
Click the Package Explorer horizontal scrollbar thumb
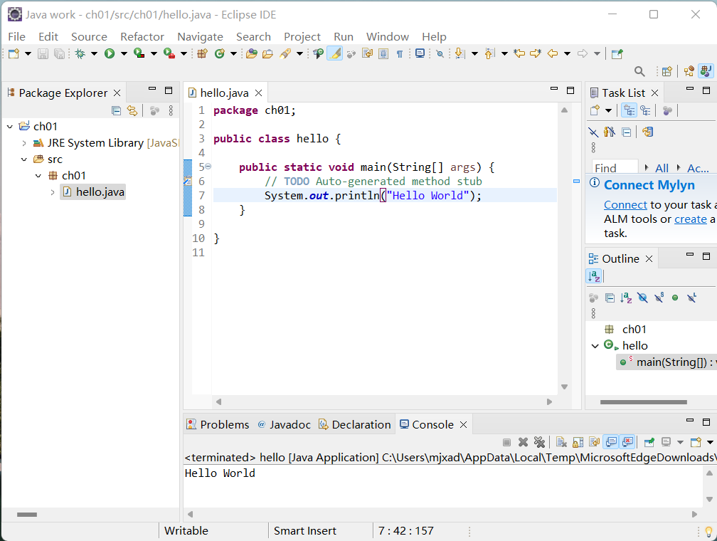27,515
